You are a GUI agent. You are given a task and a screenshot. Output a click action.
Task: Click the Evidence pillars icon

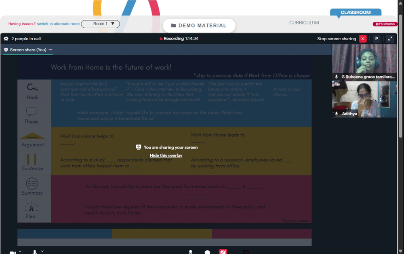[x=32, y=159]
